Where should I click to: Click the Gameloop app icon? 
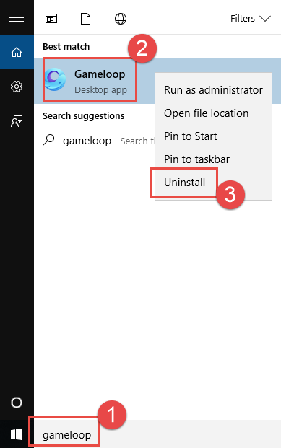(x=55, y=79)
